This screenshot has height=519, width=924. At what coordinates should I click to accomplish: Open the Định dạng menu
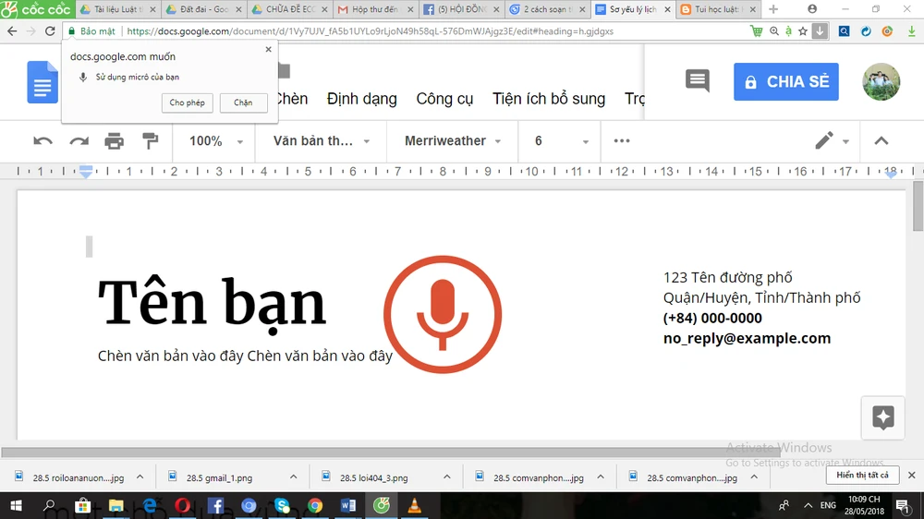point(361,99)
